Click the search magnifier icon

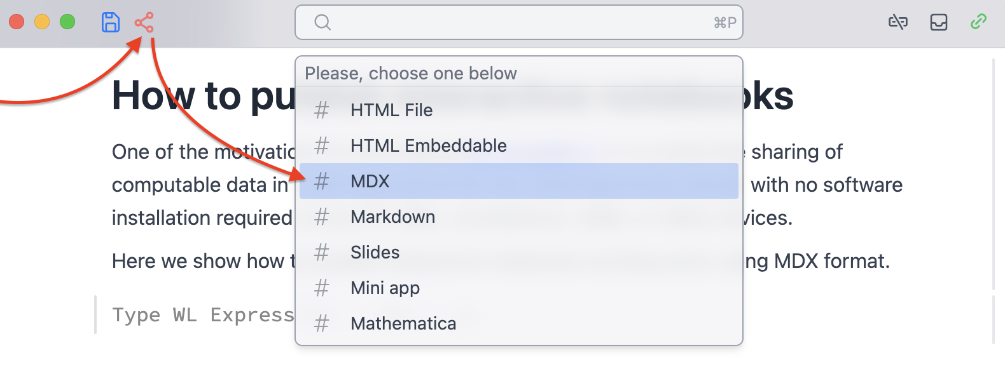click(x=322, y=22)
